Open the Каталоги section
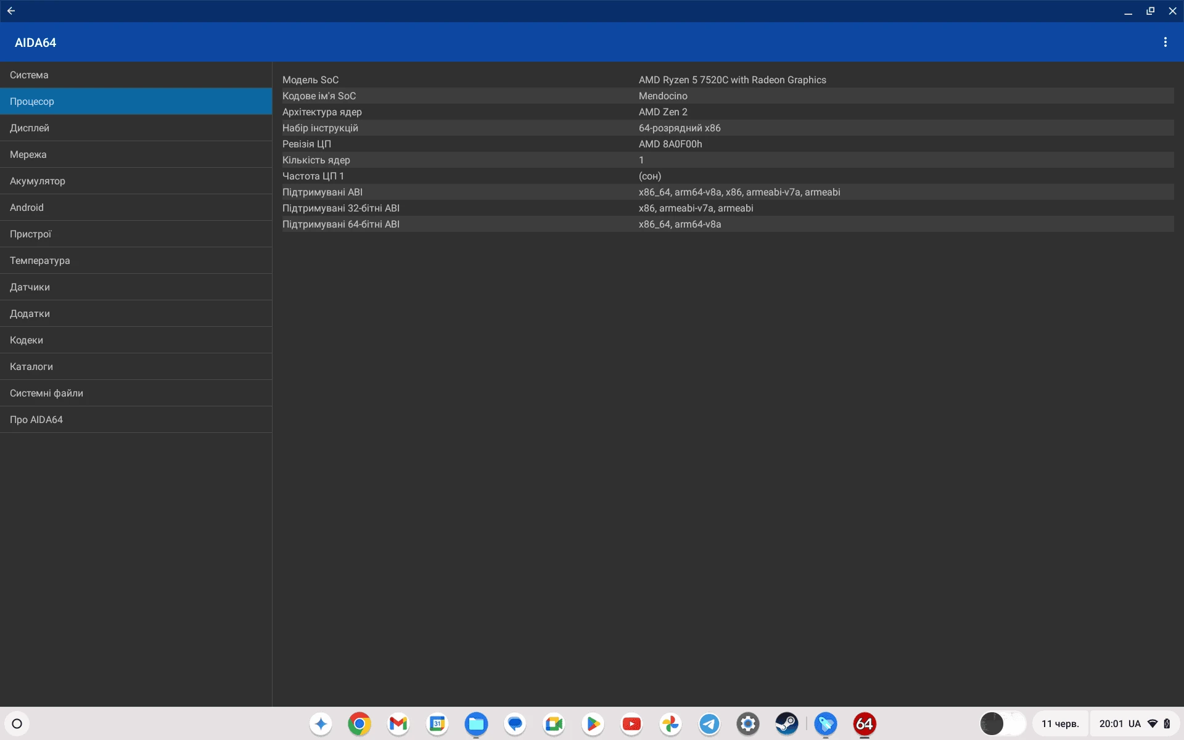Screen dimensions: 1184x740 (136, 366)
